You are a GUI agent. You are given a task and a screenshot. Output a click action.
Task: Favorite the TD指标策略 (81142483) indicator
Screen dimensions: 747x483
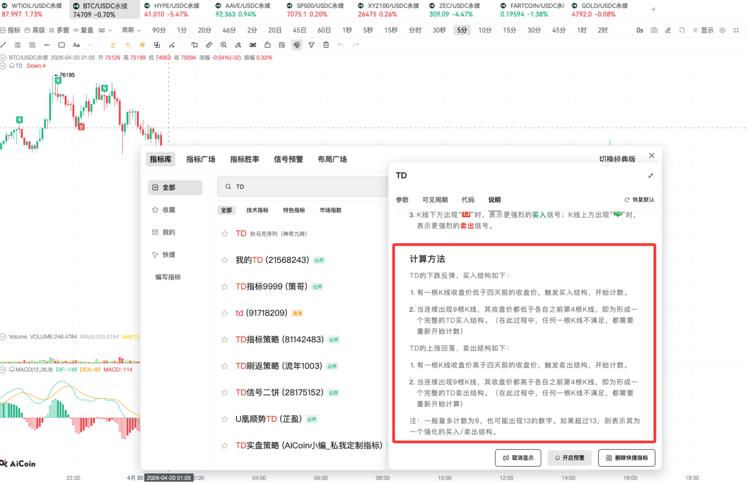click(x=224, y=339)
